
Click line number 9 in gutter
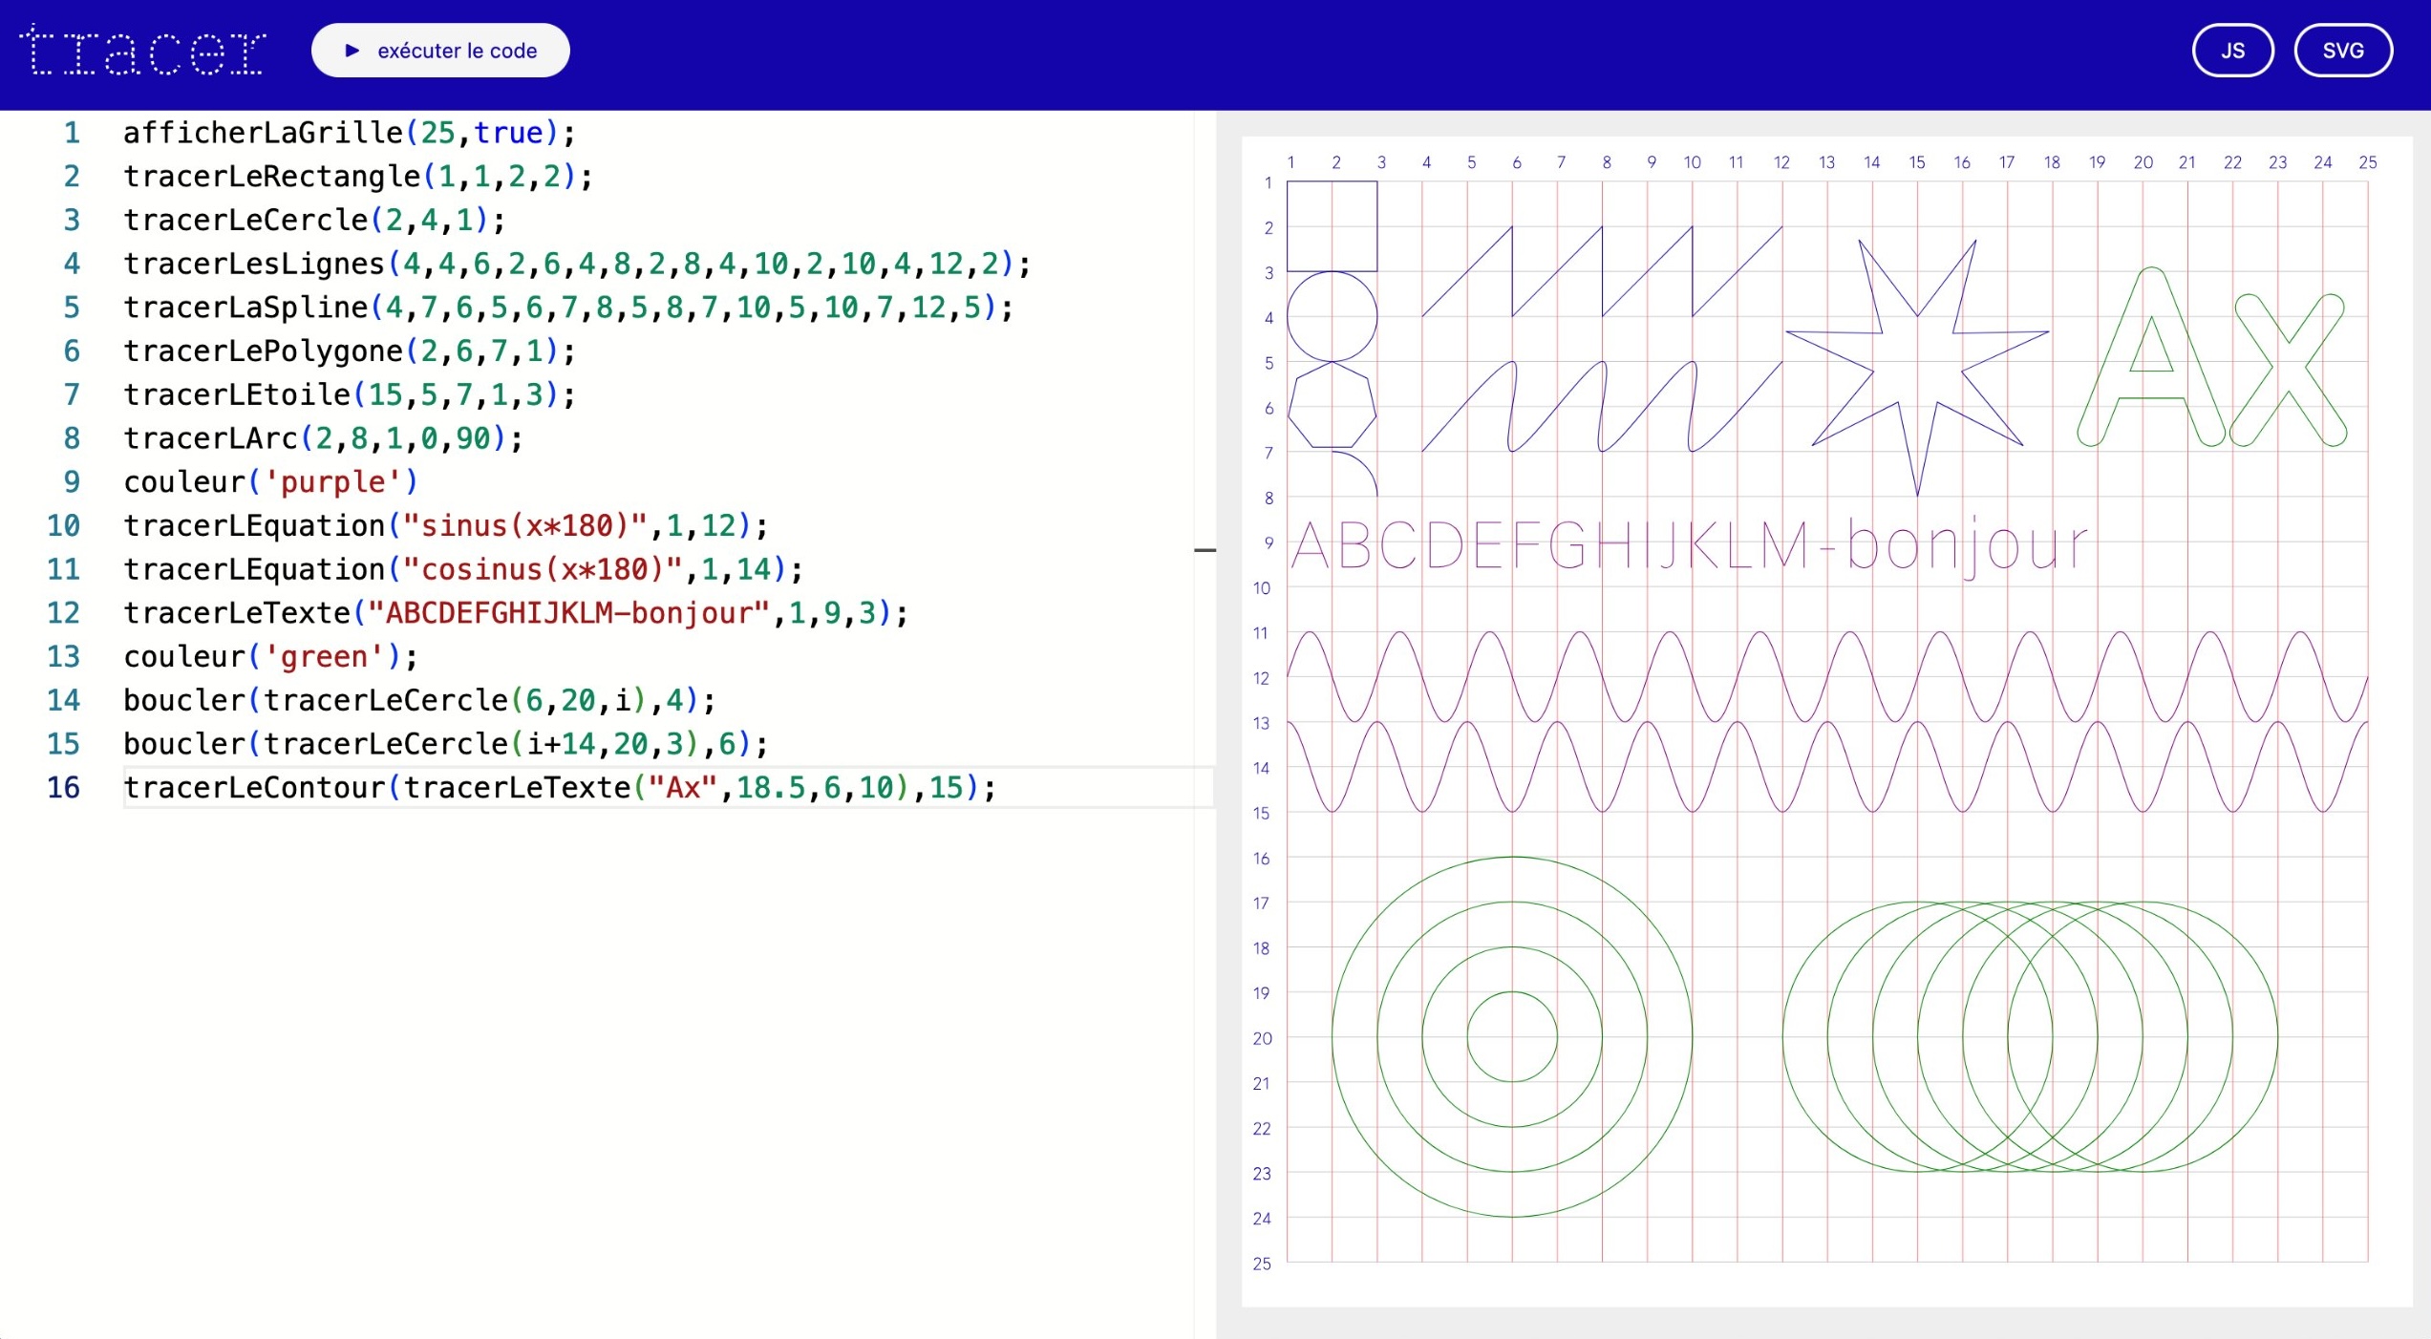pyautogui.click(x=72, y=482)
